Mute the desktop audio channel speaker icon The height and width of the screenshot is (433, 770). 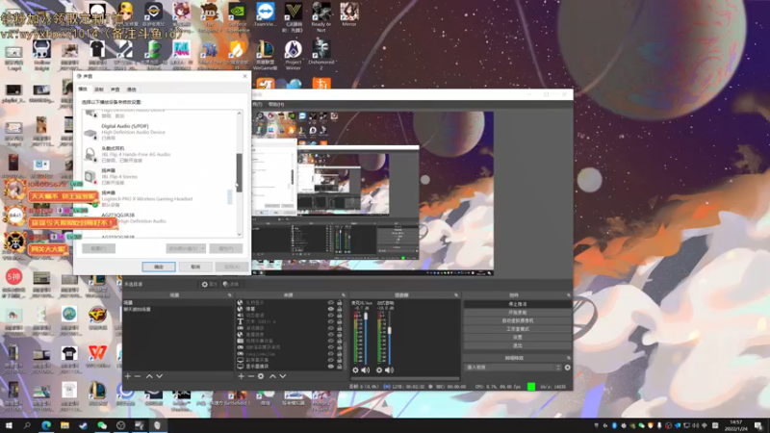tap(390, 370)
